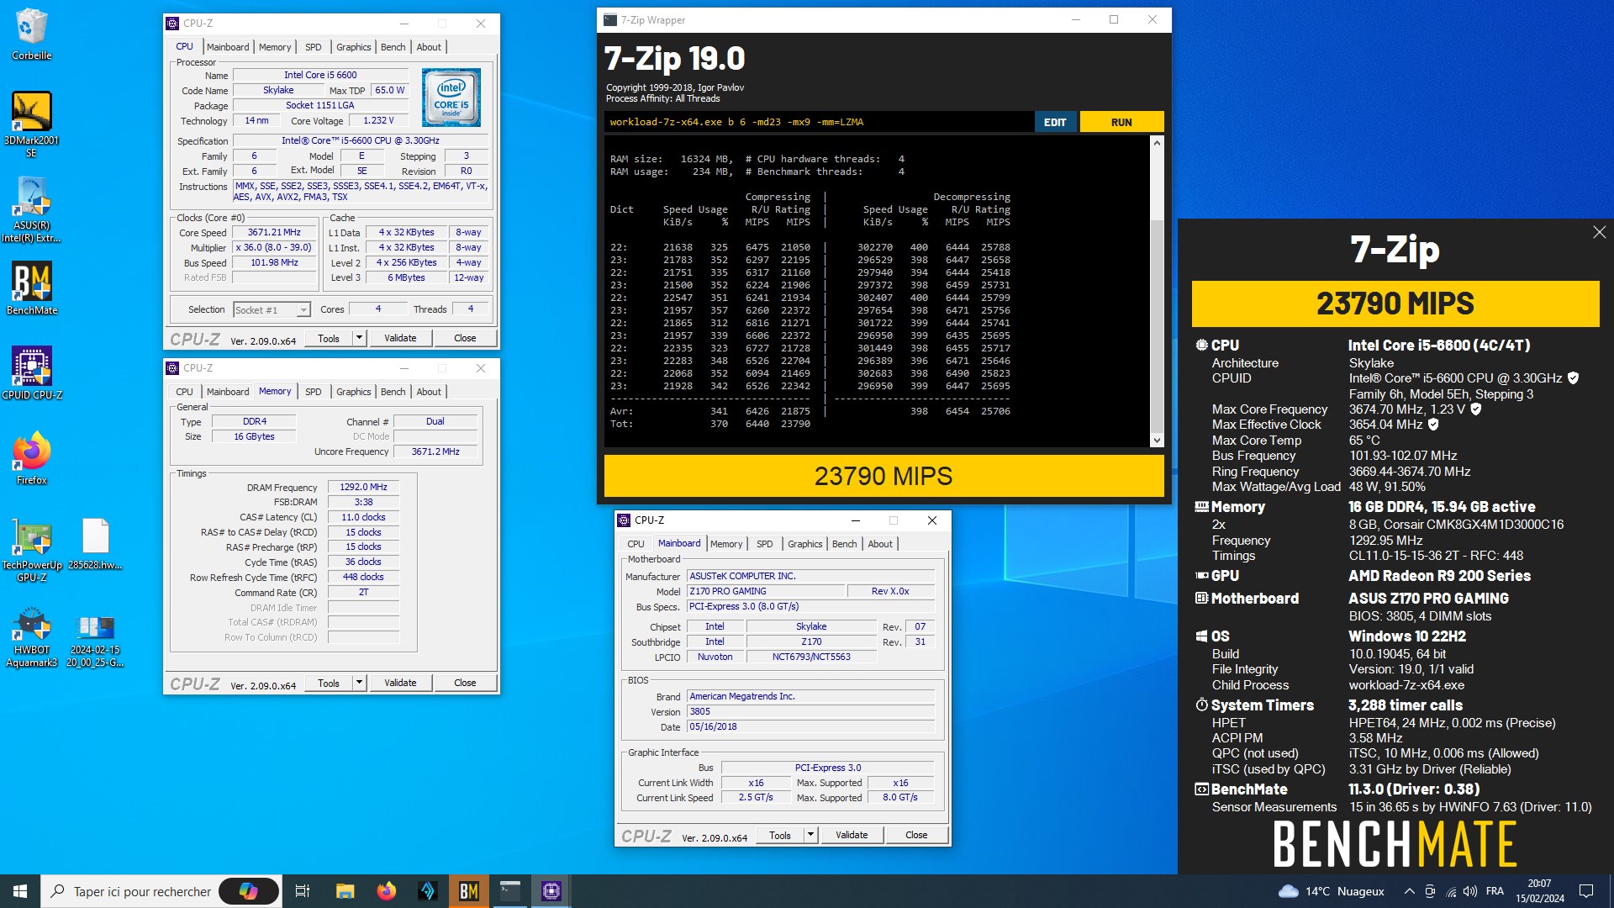1614x908 pixels.
Task: Open the weather widget showing 14°C Nuageux
Action: tap(1331, 891)
